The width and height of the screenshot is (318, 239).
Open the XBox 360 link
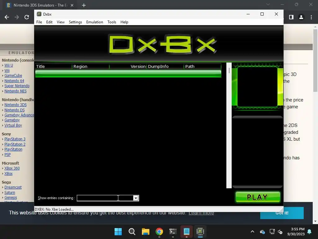[12, 168]
